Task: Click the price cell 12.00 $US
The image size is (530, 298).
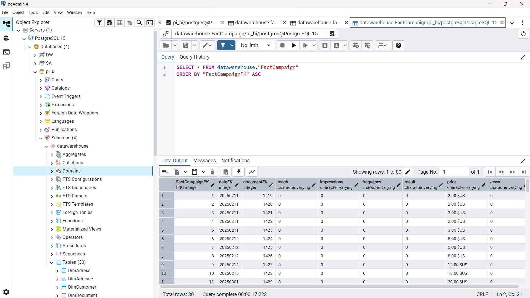Action: (x=466, y=265)
